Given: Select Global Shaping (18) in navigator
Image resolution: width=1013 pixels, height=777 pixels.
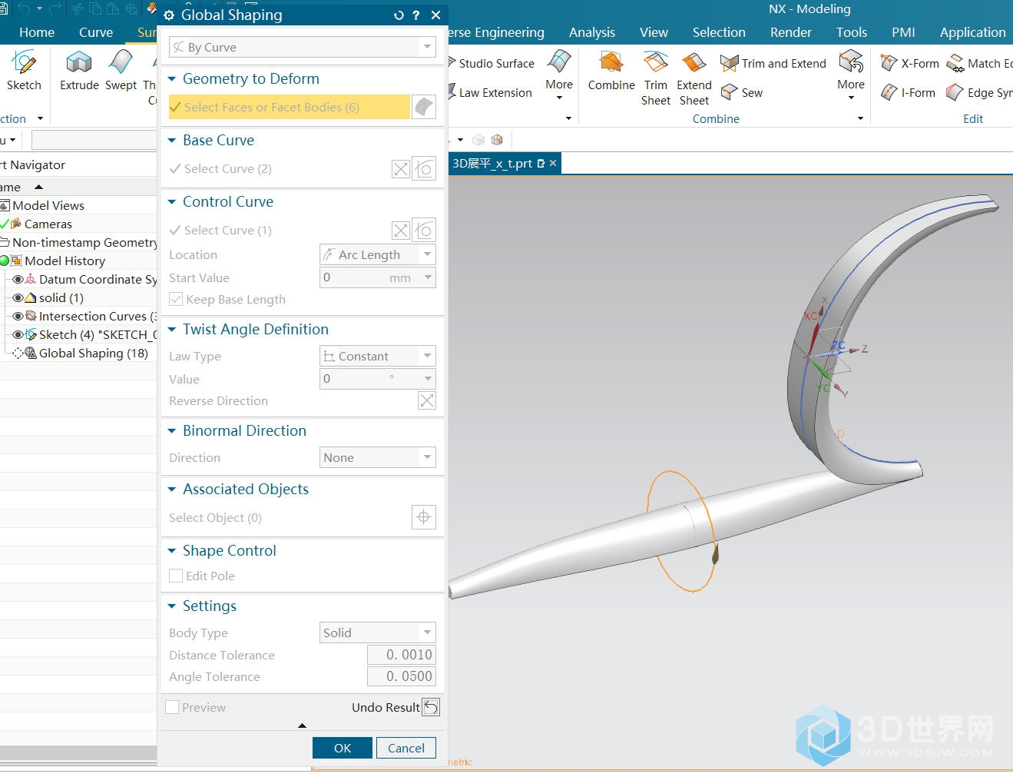Looking at the screenshot, I should pos(93,353).
